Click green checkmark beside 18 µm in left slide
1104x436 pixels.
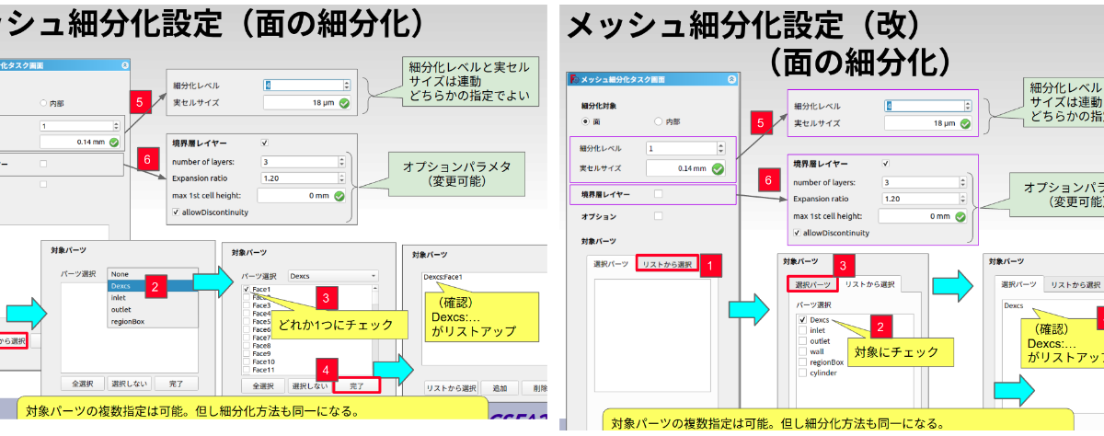[343, 103]
